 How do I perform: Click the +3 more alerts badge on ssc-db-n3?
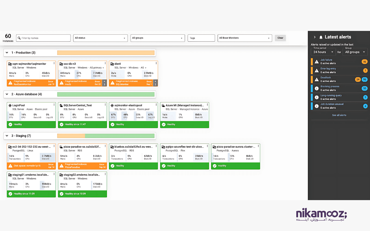104,83
